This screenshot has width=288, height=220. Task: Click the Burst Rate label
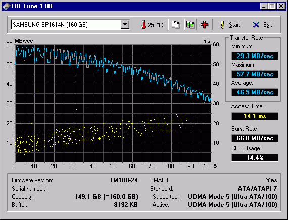pos(244,129)
